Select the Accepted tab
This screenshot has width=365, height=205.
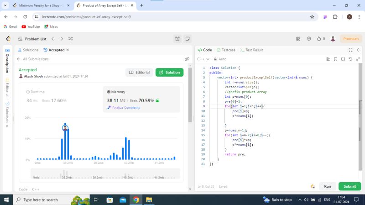pos(54,50)
